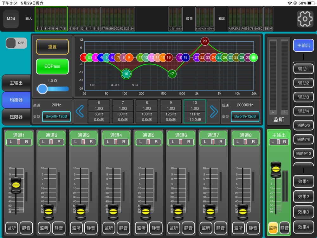This screenshot has width=317, height=238.
Task: Select input channels 9-16 meter group
Action: pos(84,19)
